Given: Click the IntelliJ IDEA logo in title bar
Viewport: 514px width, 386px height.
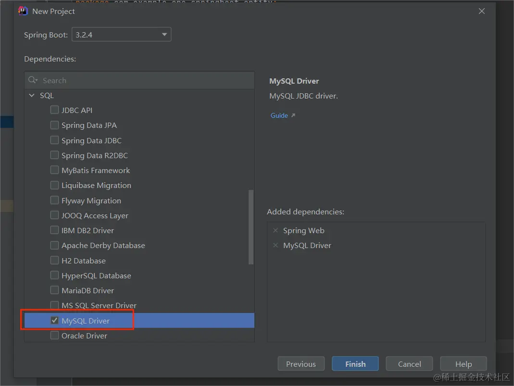Looking at the screenshot, I should point(23,11).
